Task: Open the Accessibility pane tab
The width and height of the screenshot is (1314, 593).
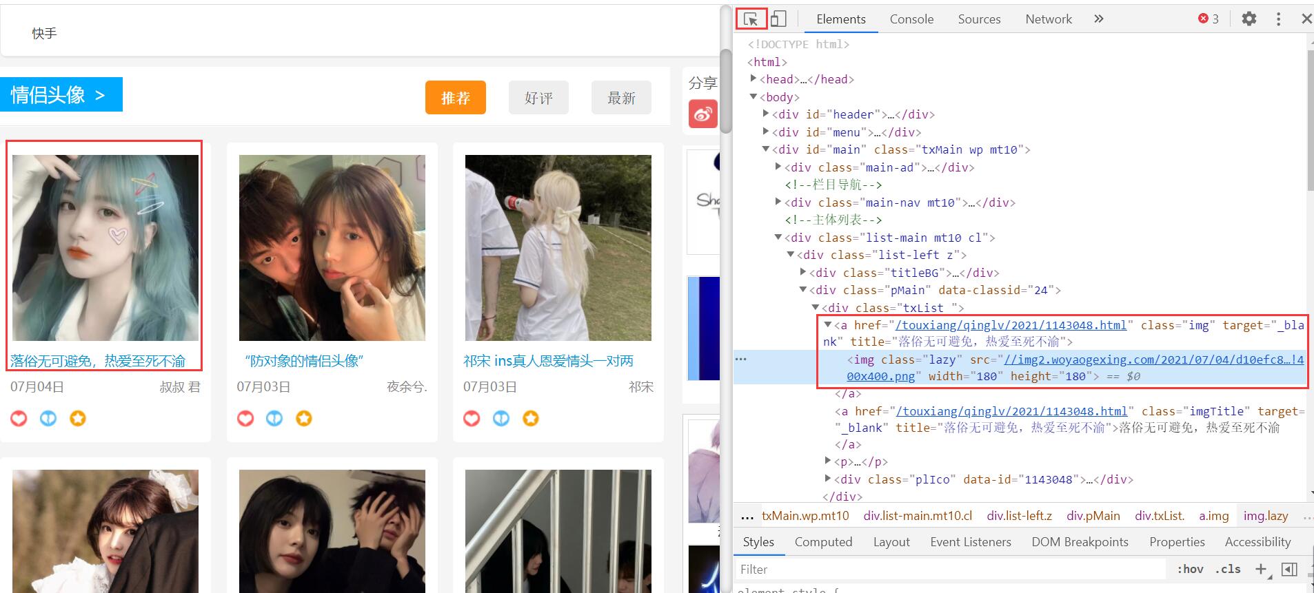Action: 1257,542
